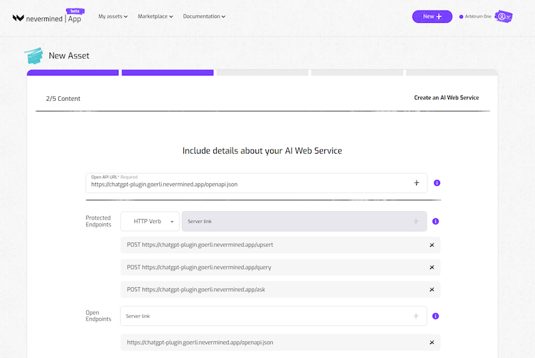Select open endpoint openapi.json URL text

pos(200,343)
